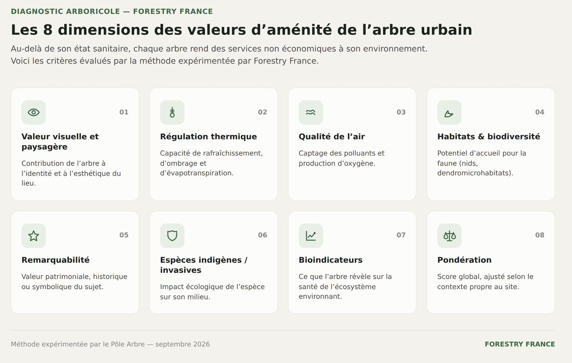This screenshot has width=572, height=363.
Task: Select the Espèces indigènes / invasives heading
Action: click(x=204, y=265)
